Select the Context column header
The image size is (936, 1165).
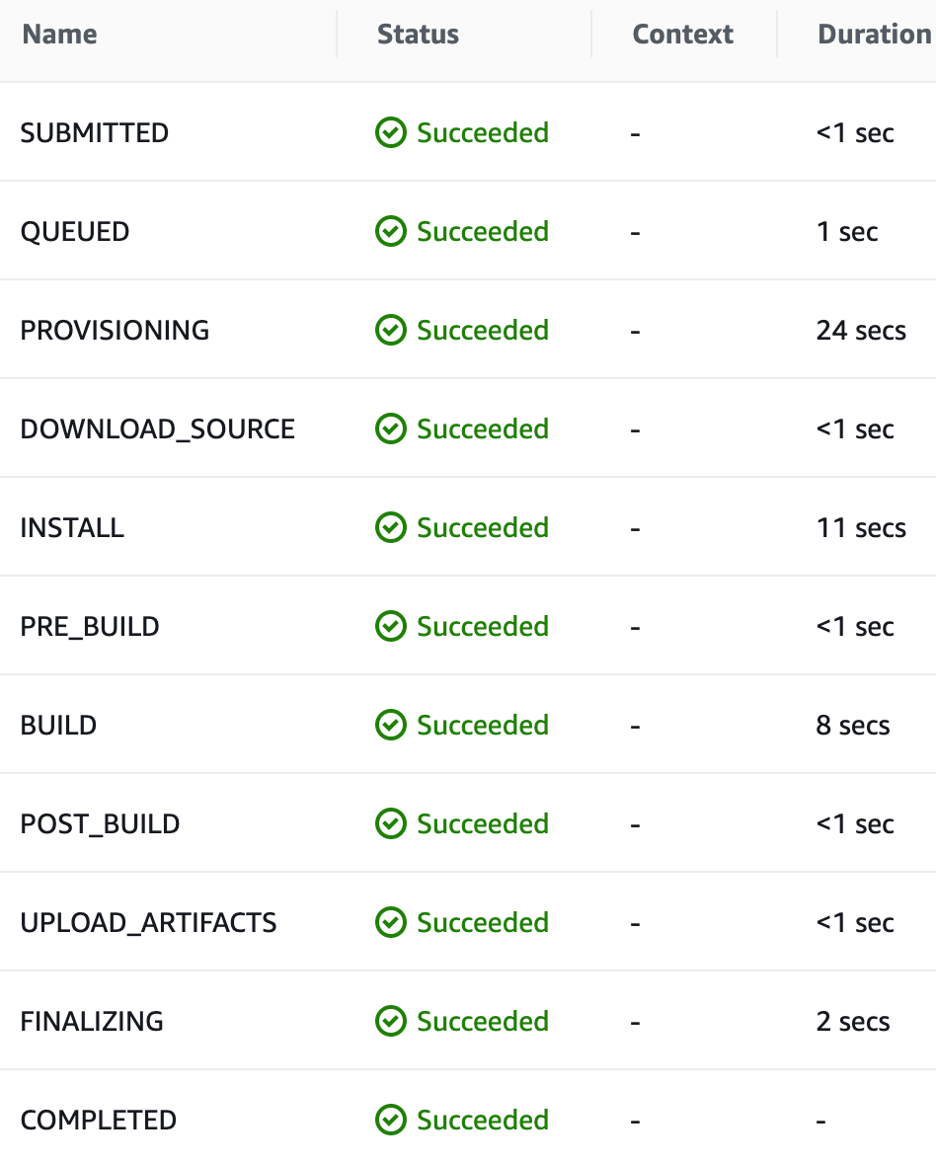682,34
